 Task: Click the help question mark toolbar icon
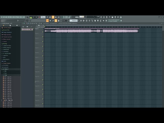click(x=109, y=17)
